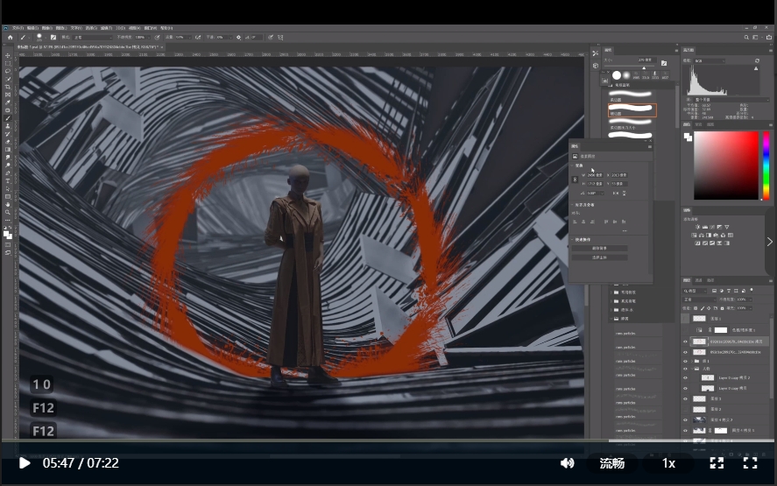Screen dimensions: 777x486
Task: Collapse the 人物 layer group
Action: [x=692, y=369]
